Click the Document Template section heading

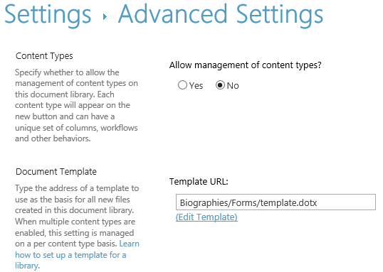56,172
